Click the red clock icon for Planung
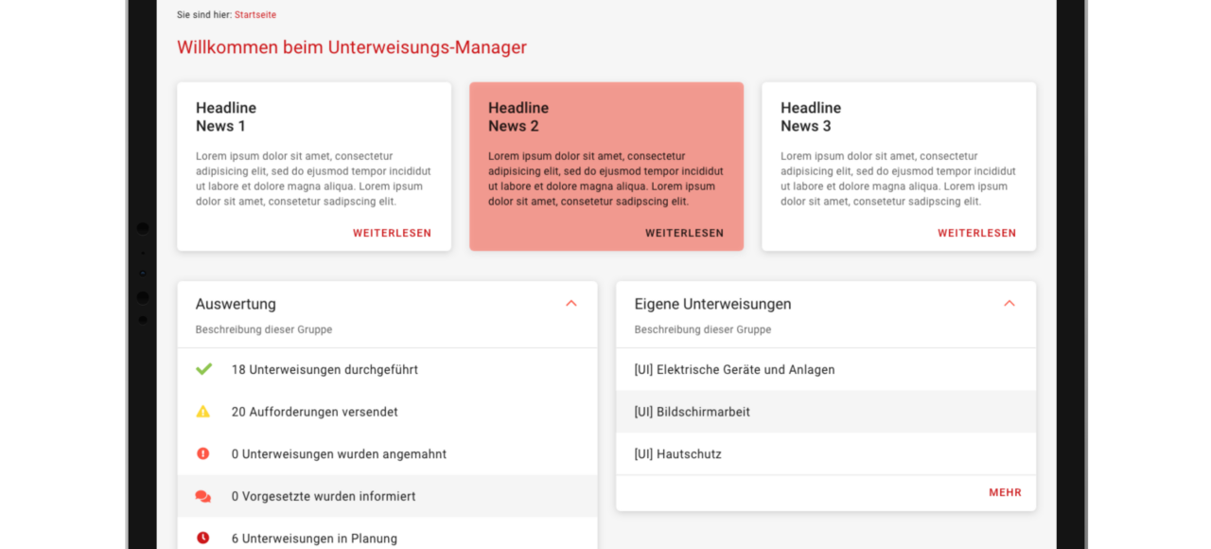Viewport: 1211px width, 549px height. (x=202, y=538)
